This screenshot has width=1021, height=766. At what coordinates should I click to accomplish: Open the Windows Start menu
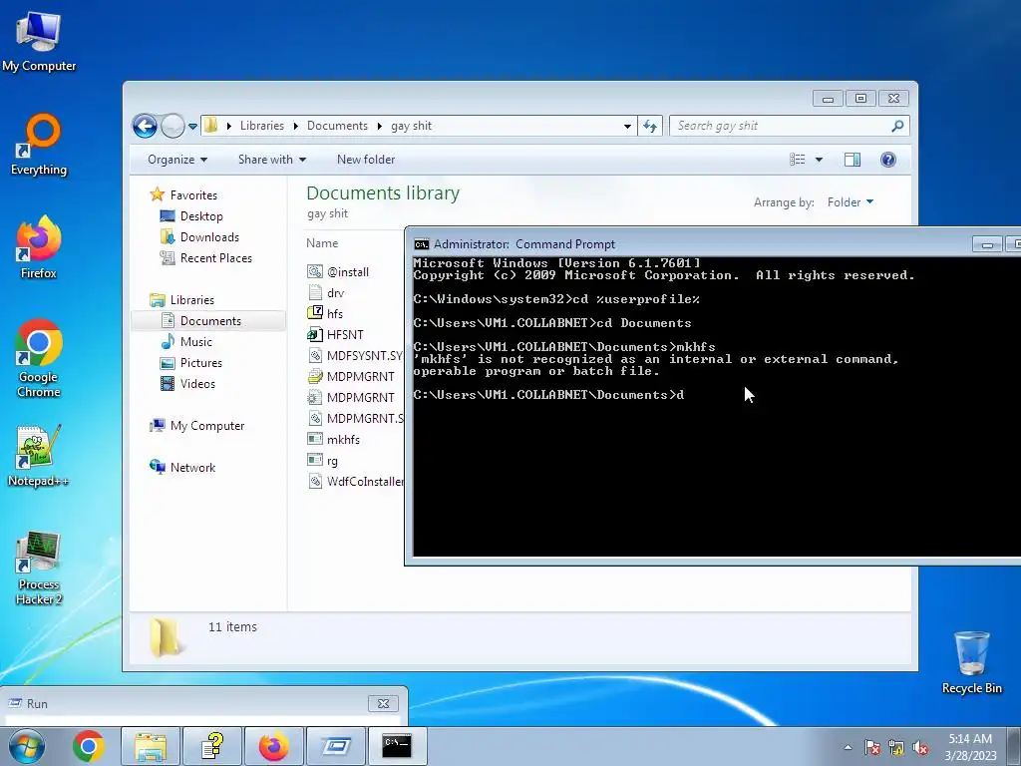tap(26, 746)
